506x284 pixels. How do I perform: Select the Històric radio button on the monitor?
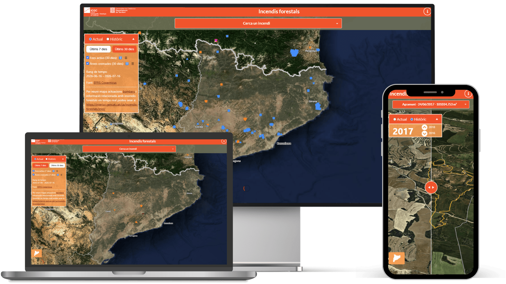coord(108,39)
